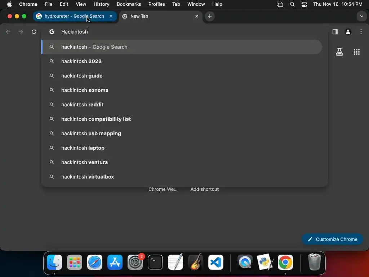Viewport: 369px width, 277px height.
Task: Open a new tab with plus button
Action: click(209, 16)
